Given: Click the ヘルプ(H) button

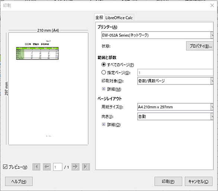Looking at the screenshot, I should tap(19, 181).
